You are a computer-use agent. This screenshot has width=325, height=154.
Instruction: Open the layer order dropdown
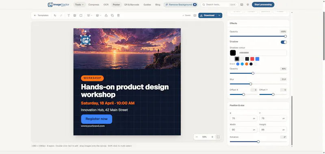98,15
